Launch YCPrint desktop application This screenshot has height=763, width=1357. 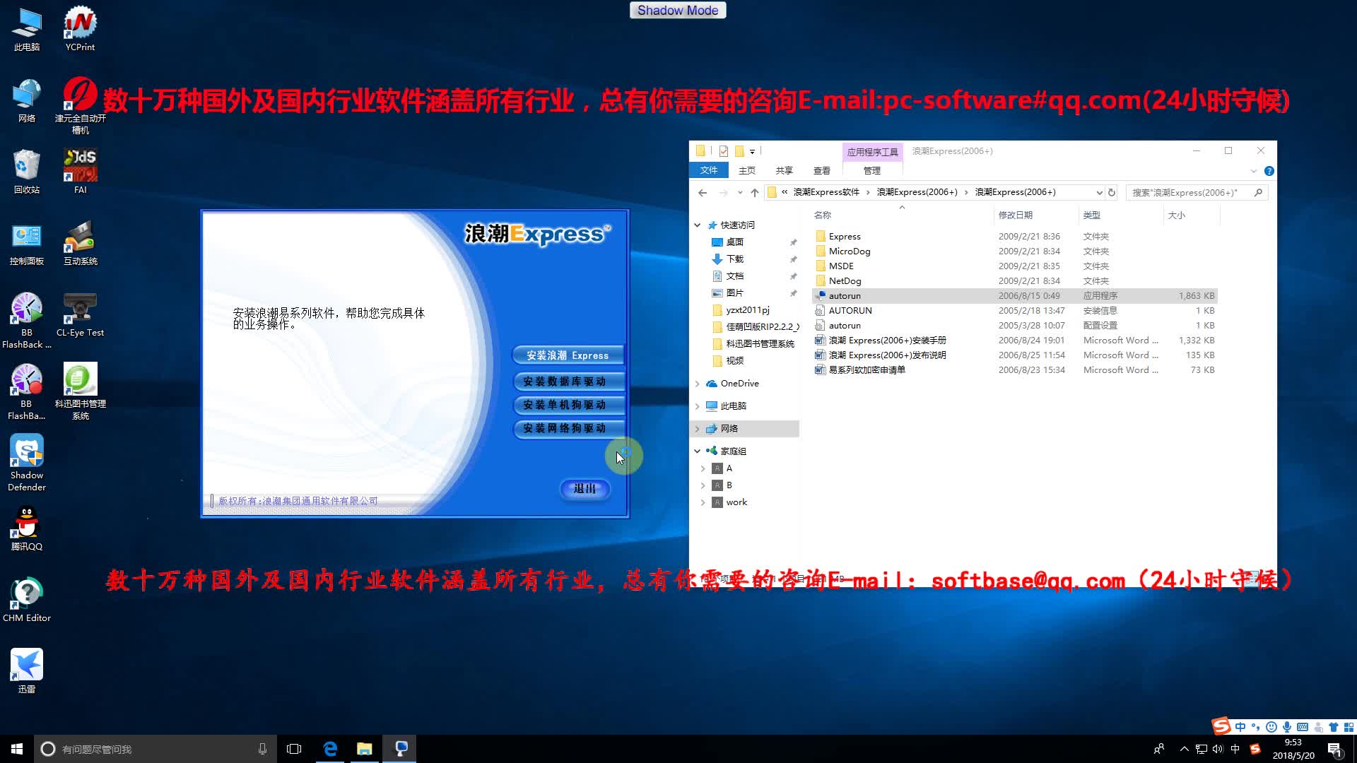pyautogui.click(x=79, y=28)
